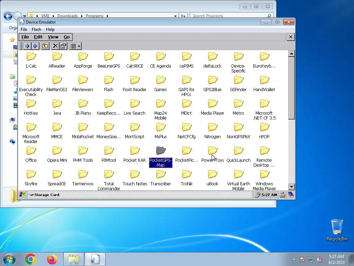The image size is (354, 266).
Task: Select the uBook folder
Action: [x=213, y=178]
